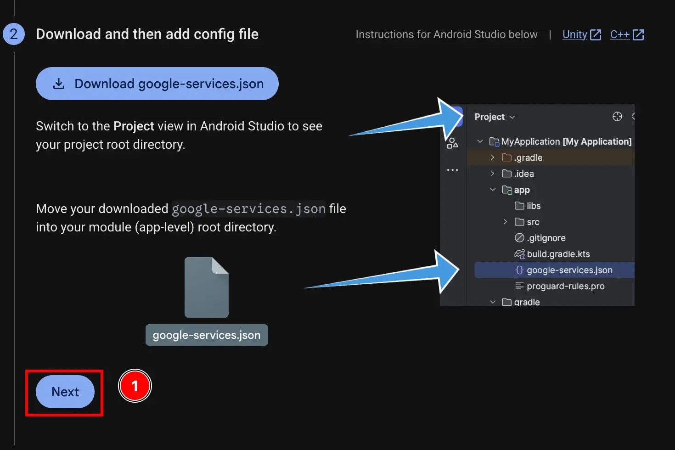Collapse the MyApplication project root
This screenshot has width=675, height=450.
480,141
